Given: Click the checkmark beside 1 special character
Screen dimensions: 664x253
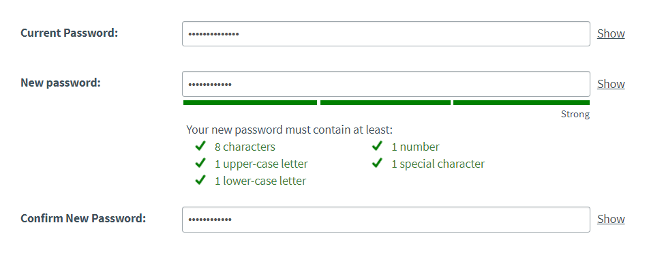Looking at the screenshot, I should (377, 163).
